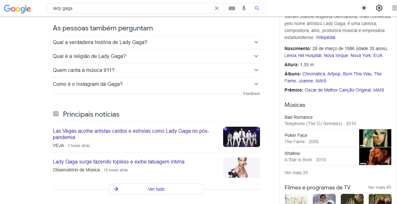The image size is (397, 204).
Task: Open the Joanne album link
Action: coord(305,81)
